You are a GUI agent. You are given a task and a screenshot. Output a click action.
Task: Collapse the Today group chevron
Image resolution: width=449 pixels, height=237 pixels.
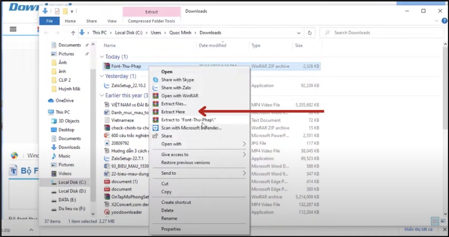tap(102, 57)
